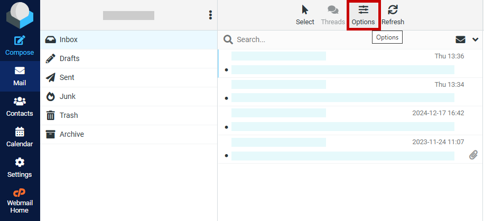Open the Junk folder
This screenshot has width=484, height=221.
pos(129,96)
